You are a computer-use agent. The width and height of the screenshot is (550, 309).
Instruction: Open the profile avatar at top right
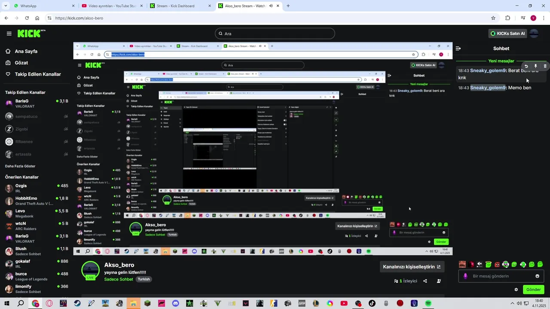534,33
